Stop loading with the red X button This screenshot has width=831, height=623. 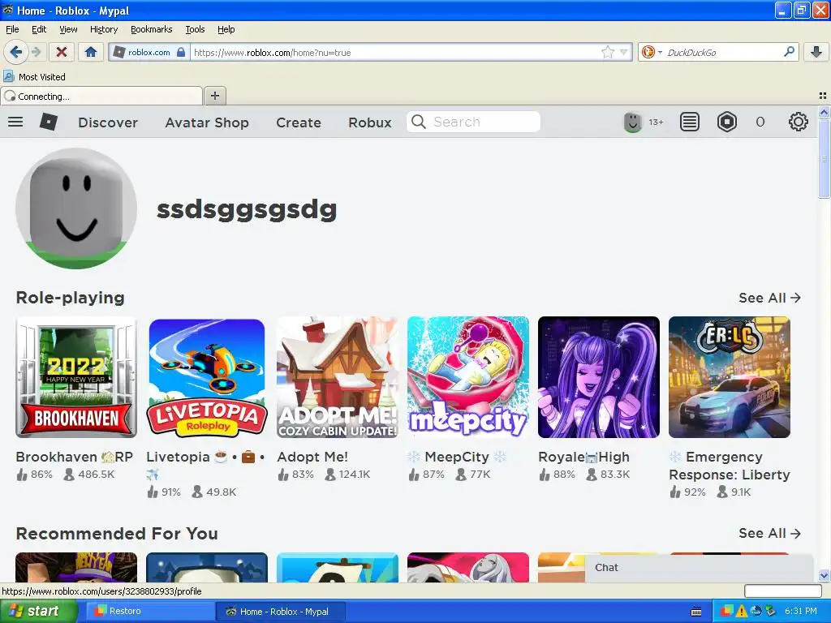pos(62,52)
